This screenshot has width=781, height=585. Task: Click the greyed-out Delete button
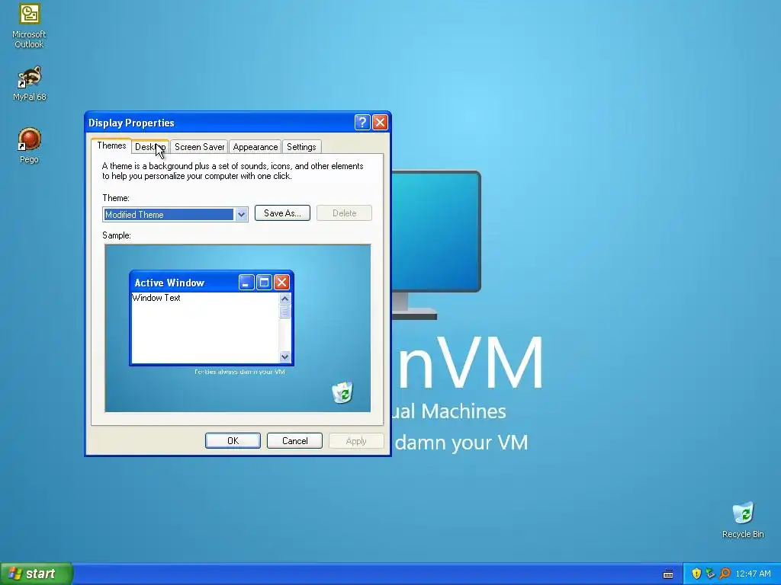(344, 213)
